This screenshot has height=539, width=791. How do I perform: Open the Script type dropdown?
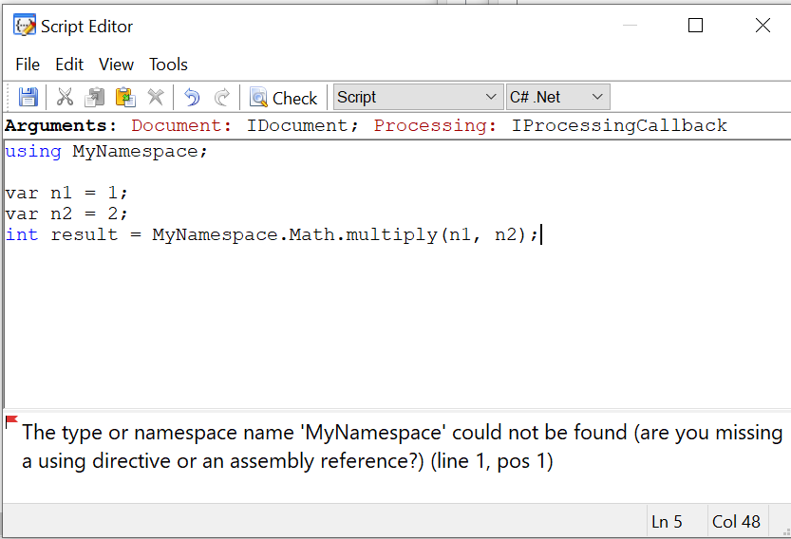[x=418, y=97]
